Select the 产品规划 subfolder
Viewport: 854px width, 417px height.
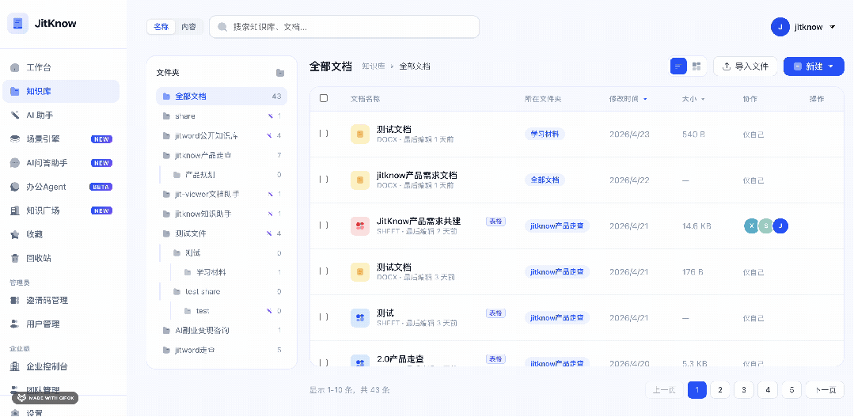tap(226, 175)
